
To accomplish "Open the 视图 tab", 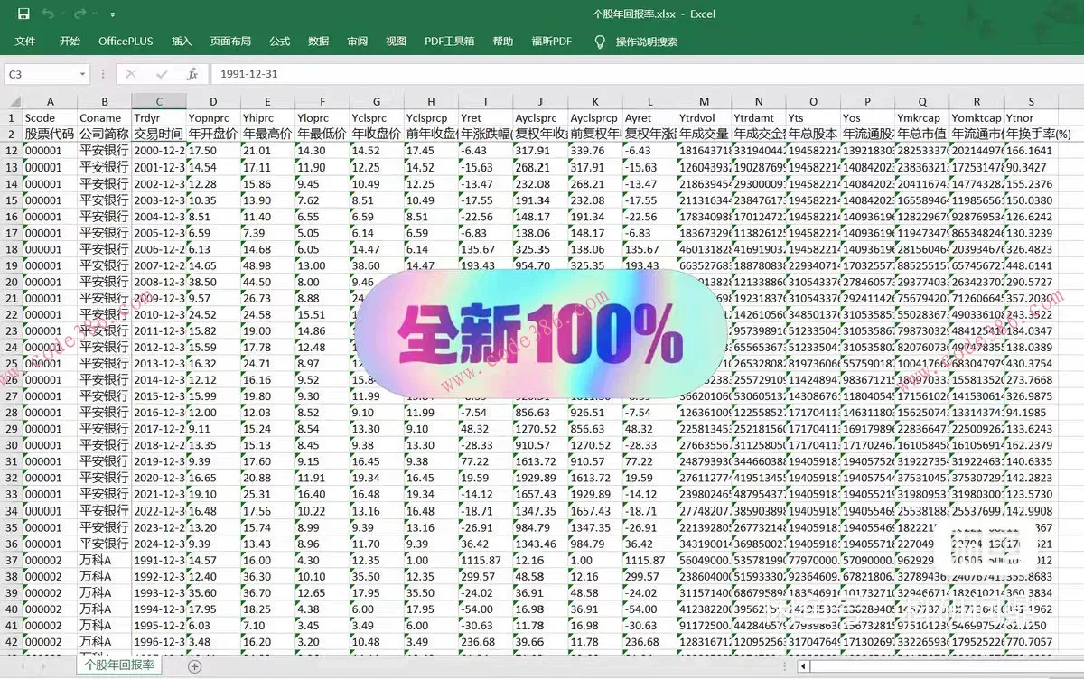I will coord(396,42).
